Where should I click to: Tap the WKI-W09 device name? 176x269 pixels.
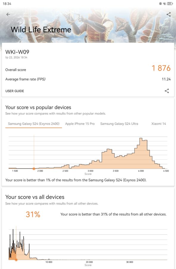(17, 52)
